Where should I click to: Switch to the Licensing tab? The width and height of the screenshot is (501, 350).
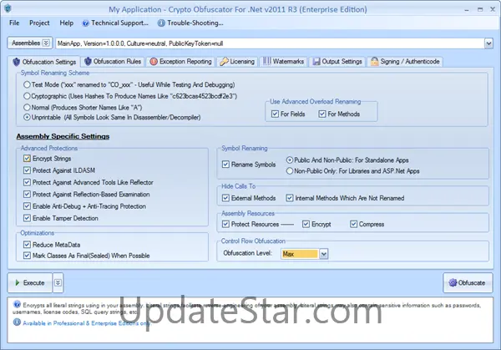237,61
